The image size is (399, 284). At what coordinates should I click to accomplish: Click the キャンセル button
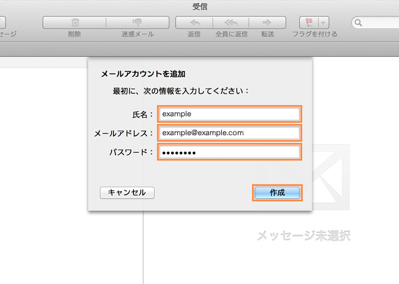[x=127, y=192]
